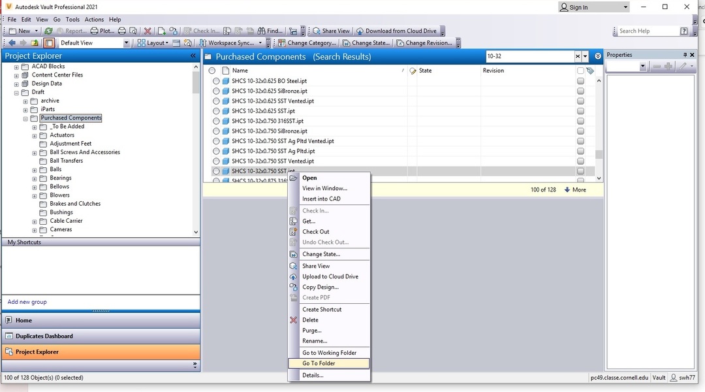Viewport: 705px width, 392px height.
Task: Select the Cable Carrier folder
Action: pos(66,221)
